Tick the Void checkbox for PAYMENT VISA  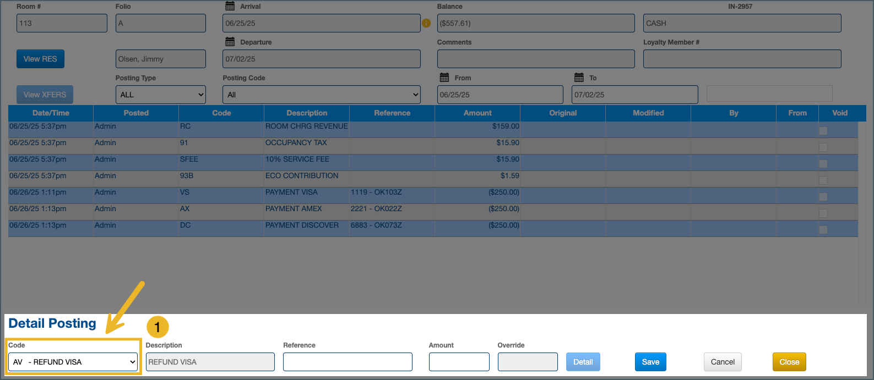[823, 197]
